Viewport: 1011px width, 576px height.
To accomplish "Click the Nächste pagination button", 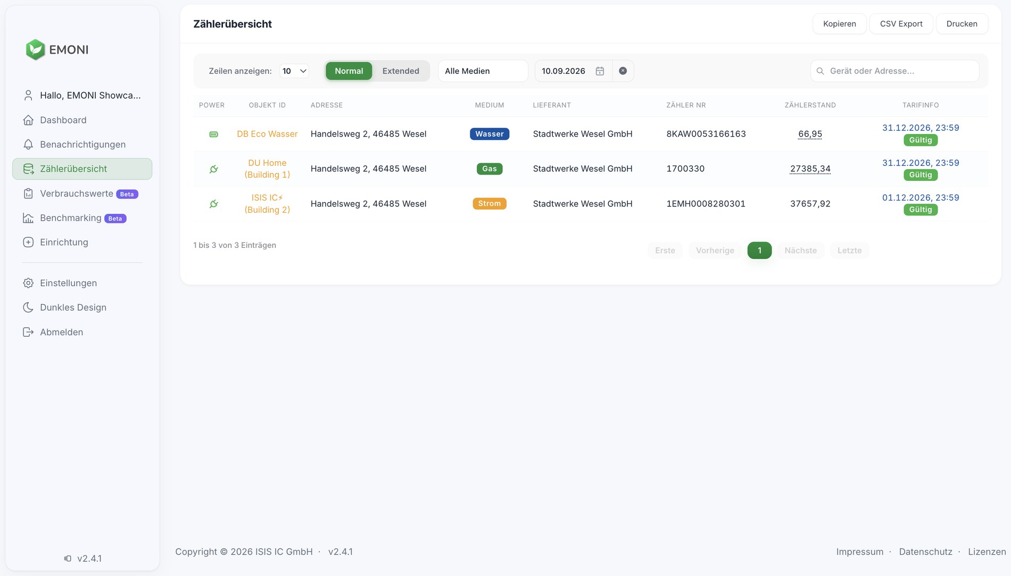I will pos(801,251).
